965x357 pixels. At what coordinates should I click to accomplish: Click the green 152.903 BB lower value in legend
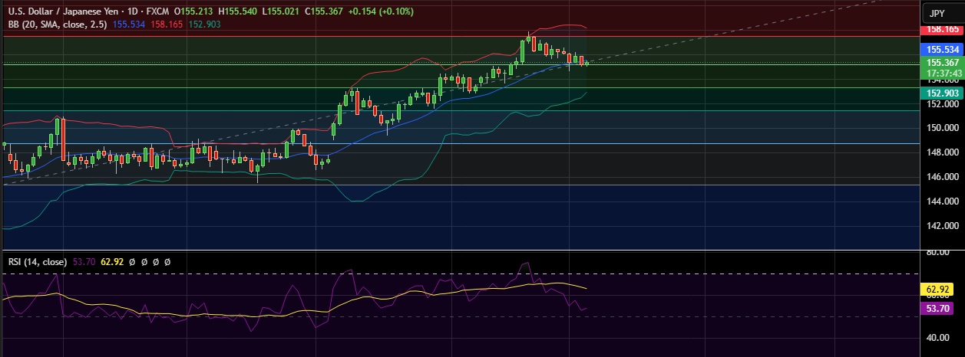205,25
